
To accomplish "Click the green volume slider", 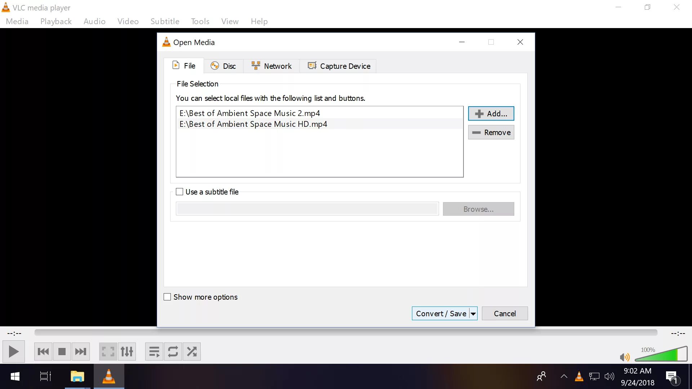I will tap(661, 355).
